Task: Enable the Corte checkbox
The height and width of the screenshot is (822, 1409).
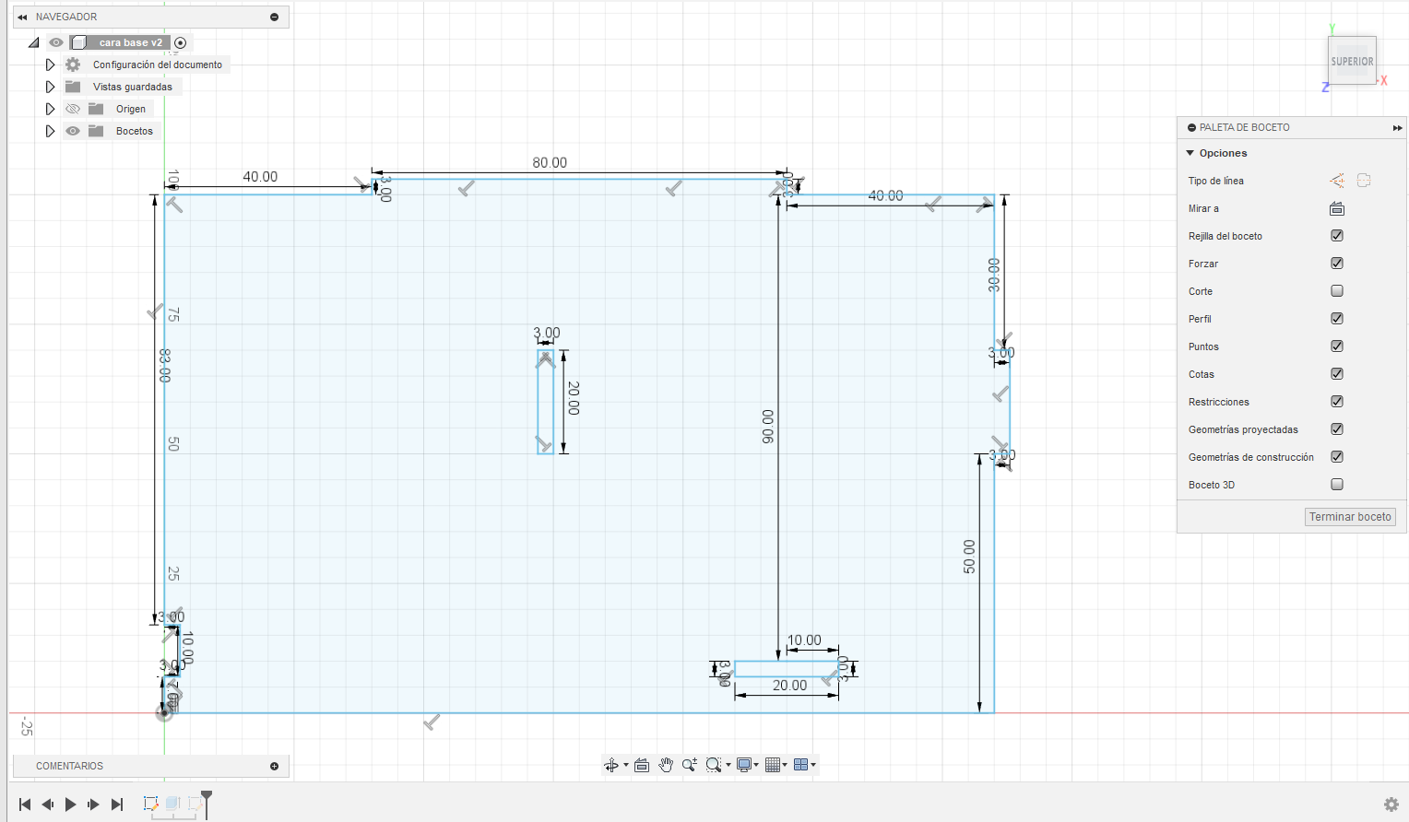Action: [1337, 291]
